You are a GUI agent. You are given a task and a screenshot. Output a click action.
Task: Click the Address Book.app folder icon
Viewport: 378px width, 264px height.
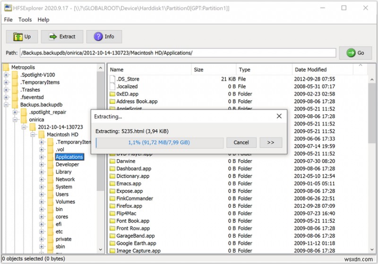(112, 102)
